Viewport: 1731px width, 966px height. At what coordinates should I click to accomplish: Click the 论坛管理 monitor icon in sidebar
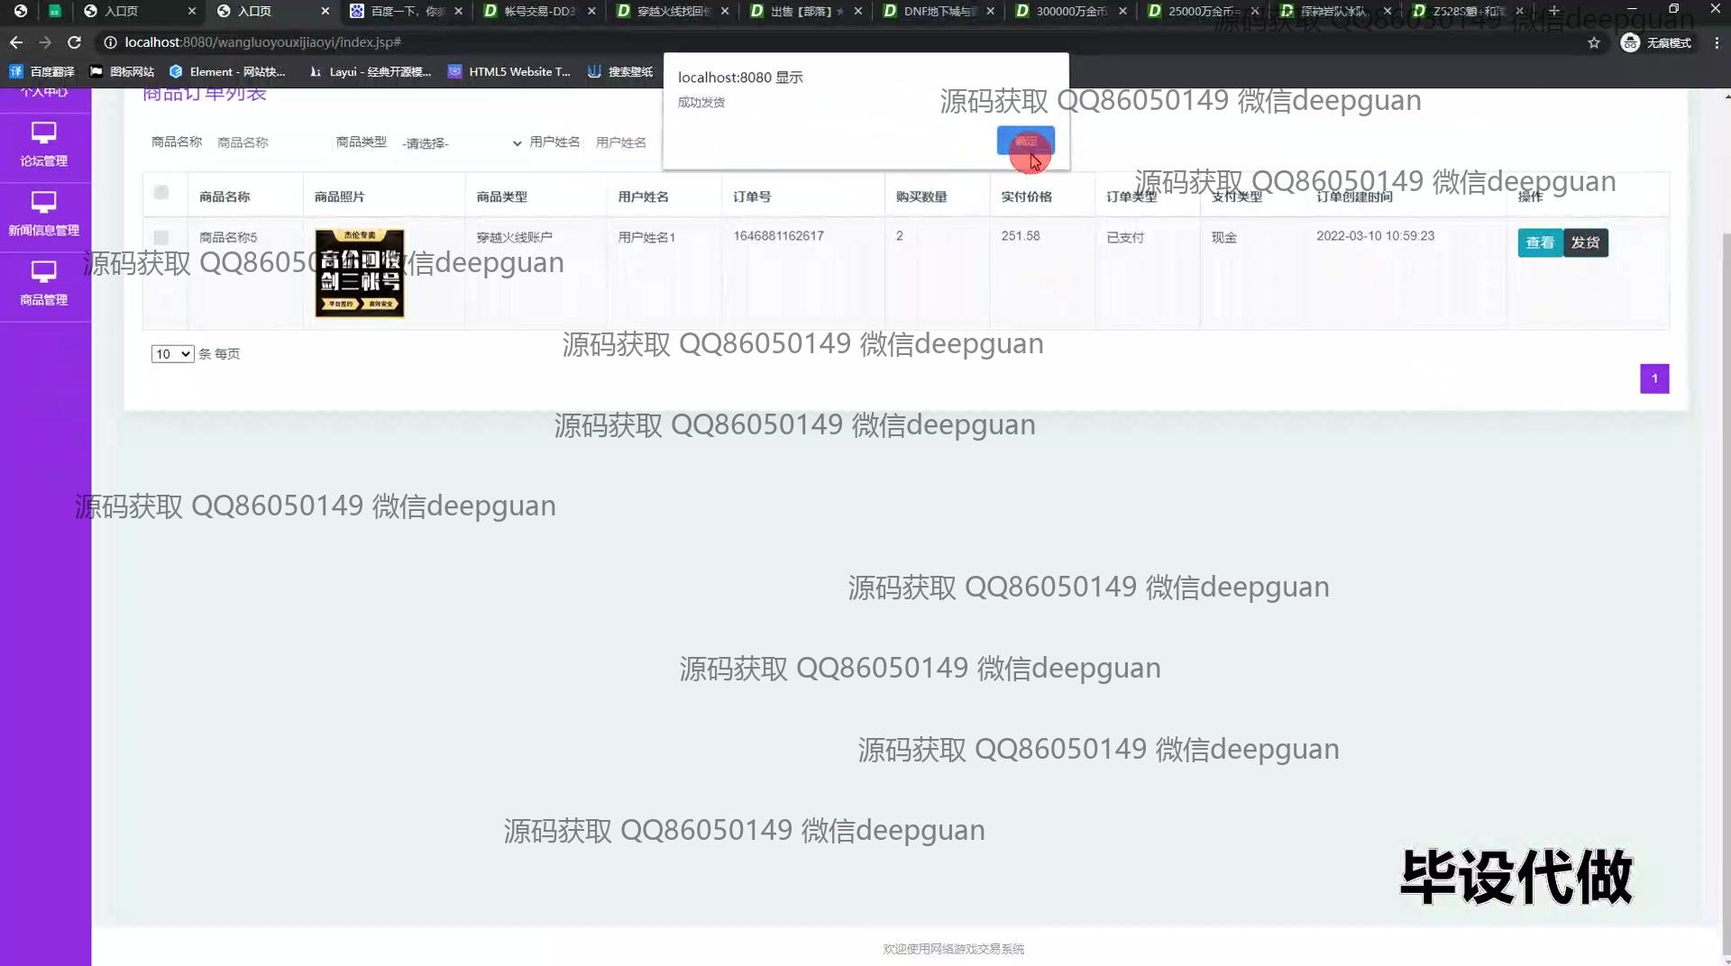pyautogui.click(x=43, y=133)
